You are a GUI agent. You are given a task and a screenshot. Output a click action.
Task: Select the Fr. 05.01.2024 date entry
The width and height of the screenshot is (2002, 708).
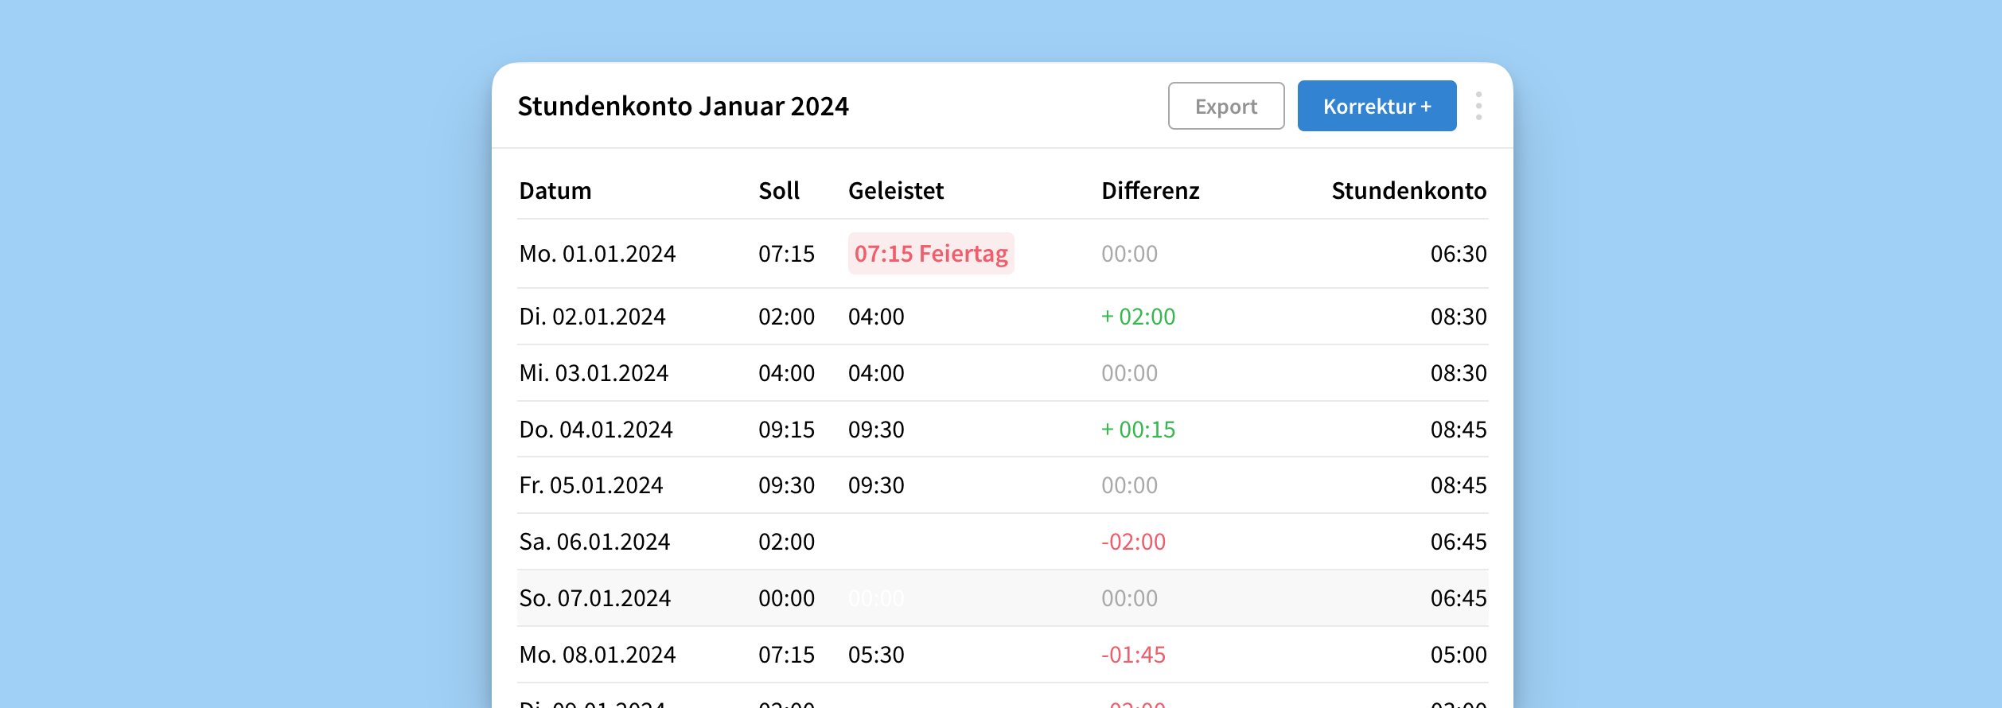(x=590, y=485)
